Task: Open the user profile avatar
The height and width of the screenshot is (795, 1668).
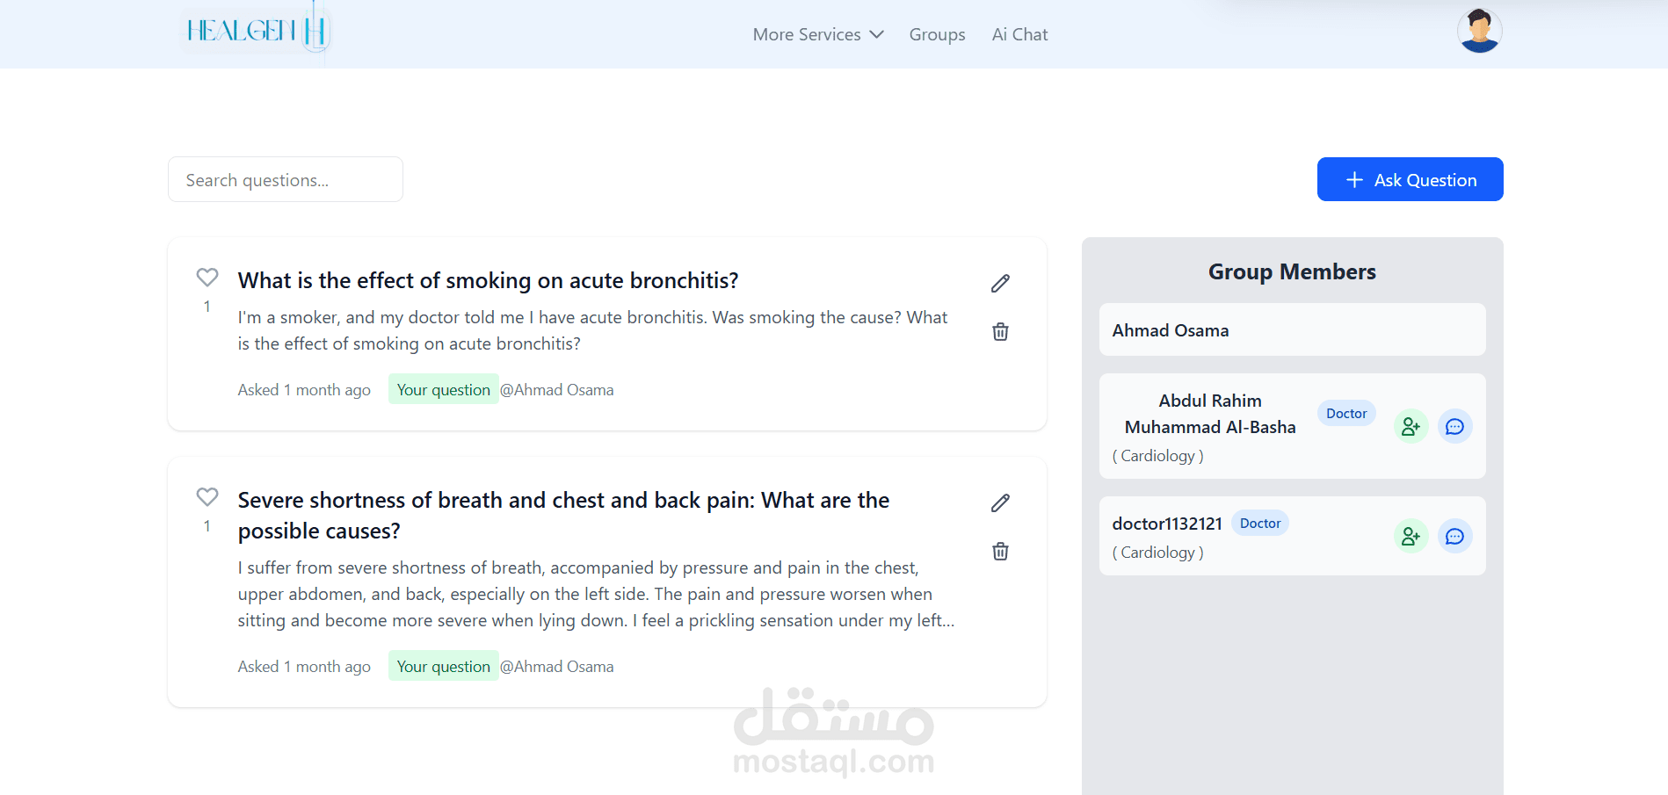Action: tap(1479, 31)
